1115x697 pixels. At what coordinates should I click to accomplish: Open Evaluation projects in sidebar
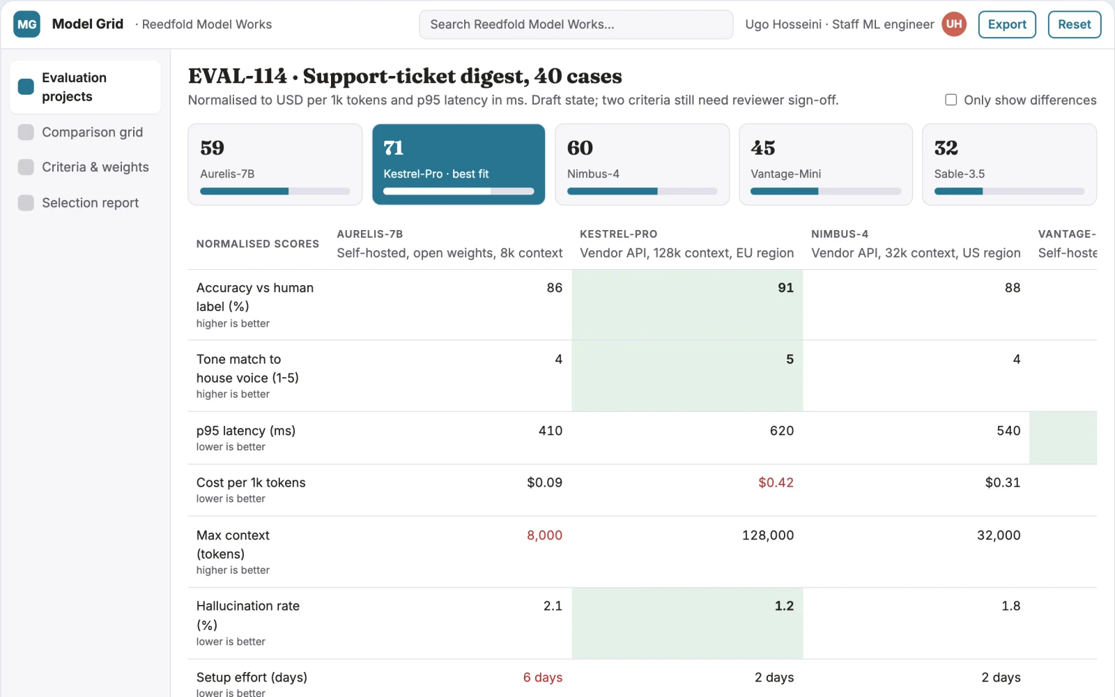tap(85, 87)
